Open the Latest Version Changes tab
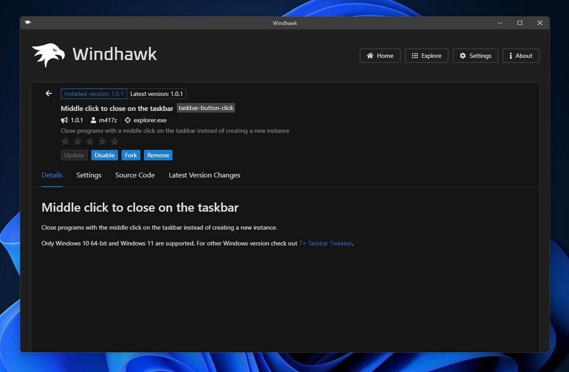Image resolution: width=569 pixels, height=372 pixels. [x=204, y=175]
